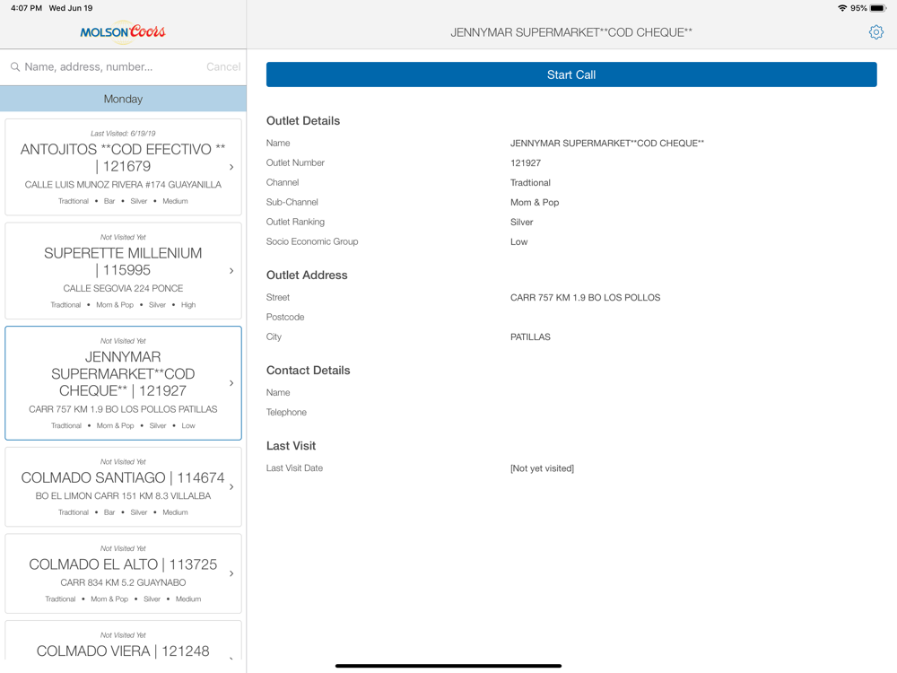Image resolution: width=897 pixels, height=673 pixels.
Task: Click street value CARR 757 KM 1.9 BO LOS POLLOS
Action: pyautogui.click(x=585, y=298)
